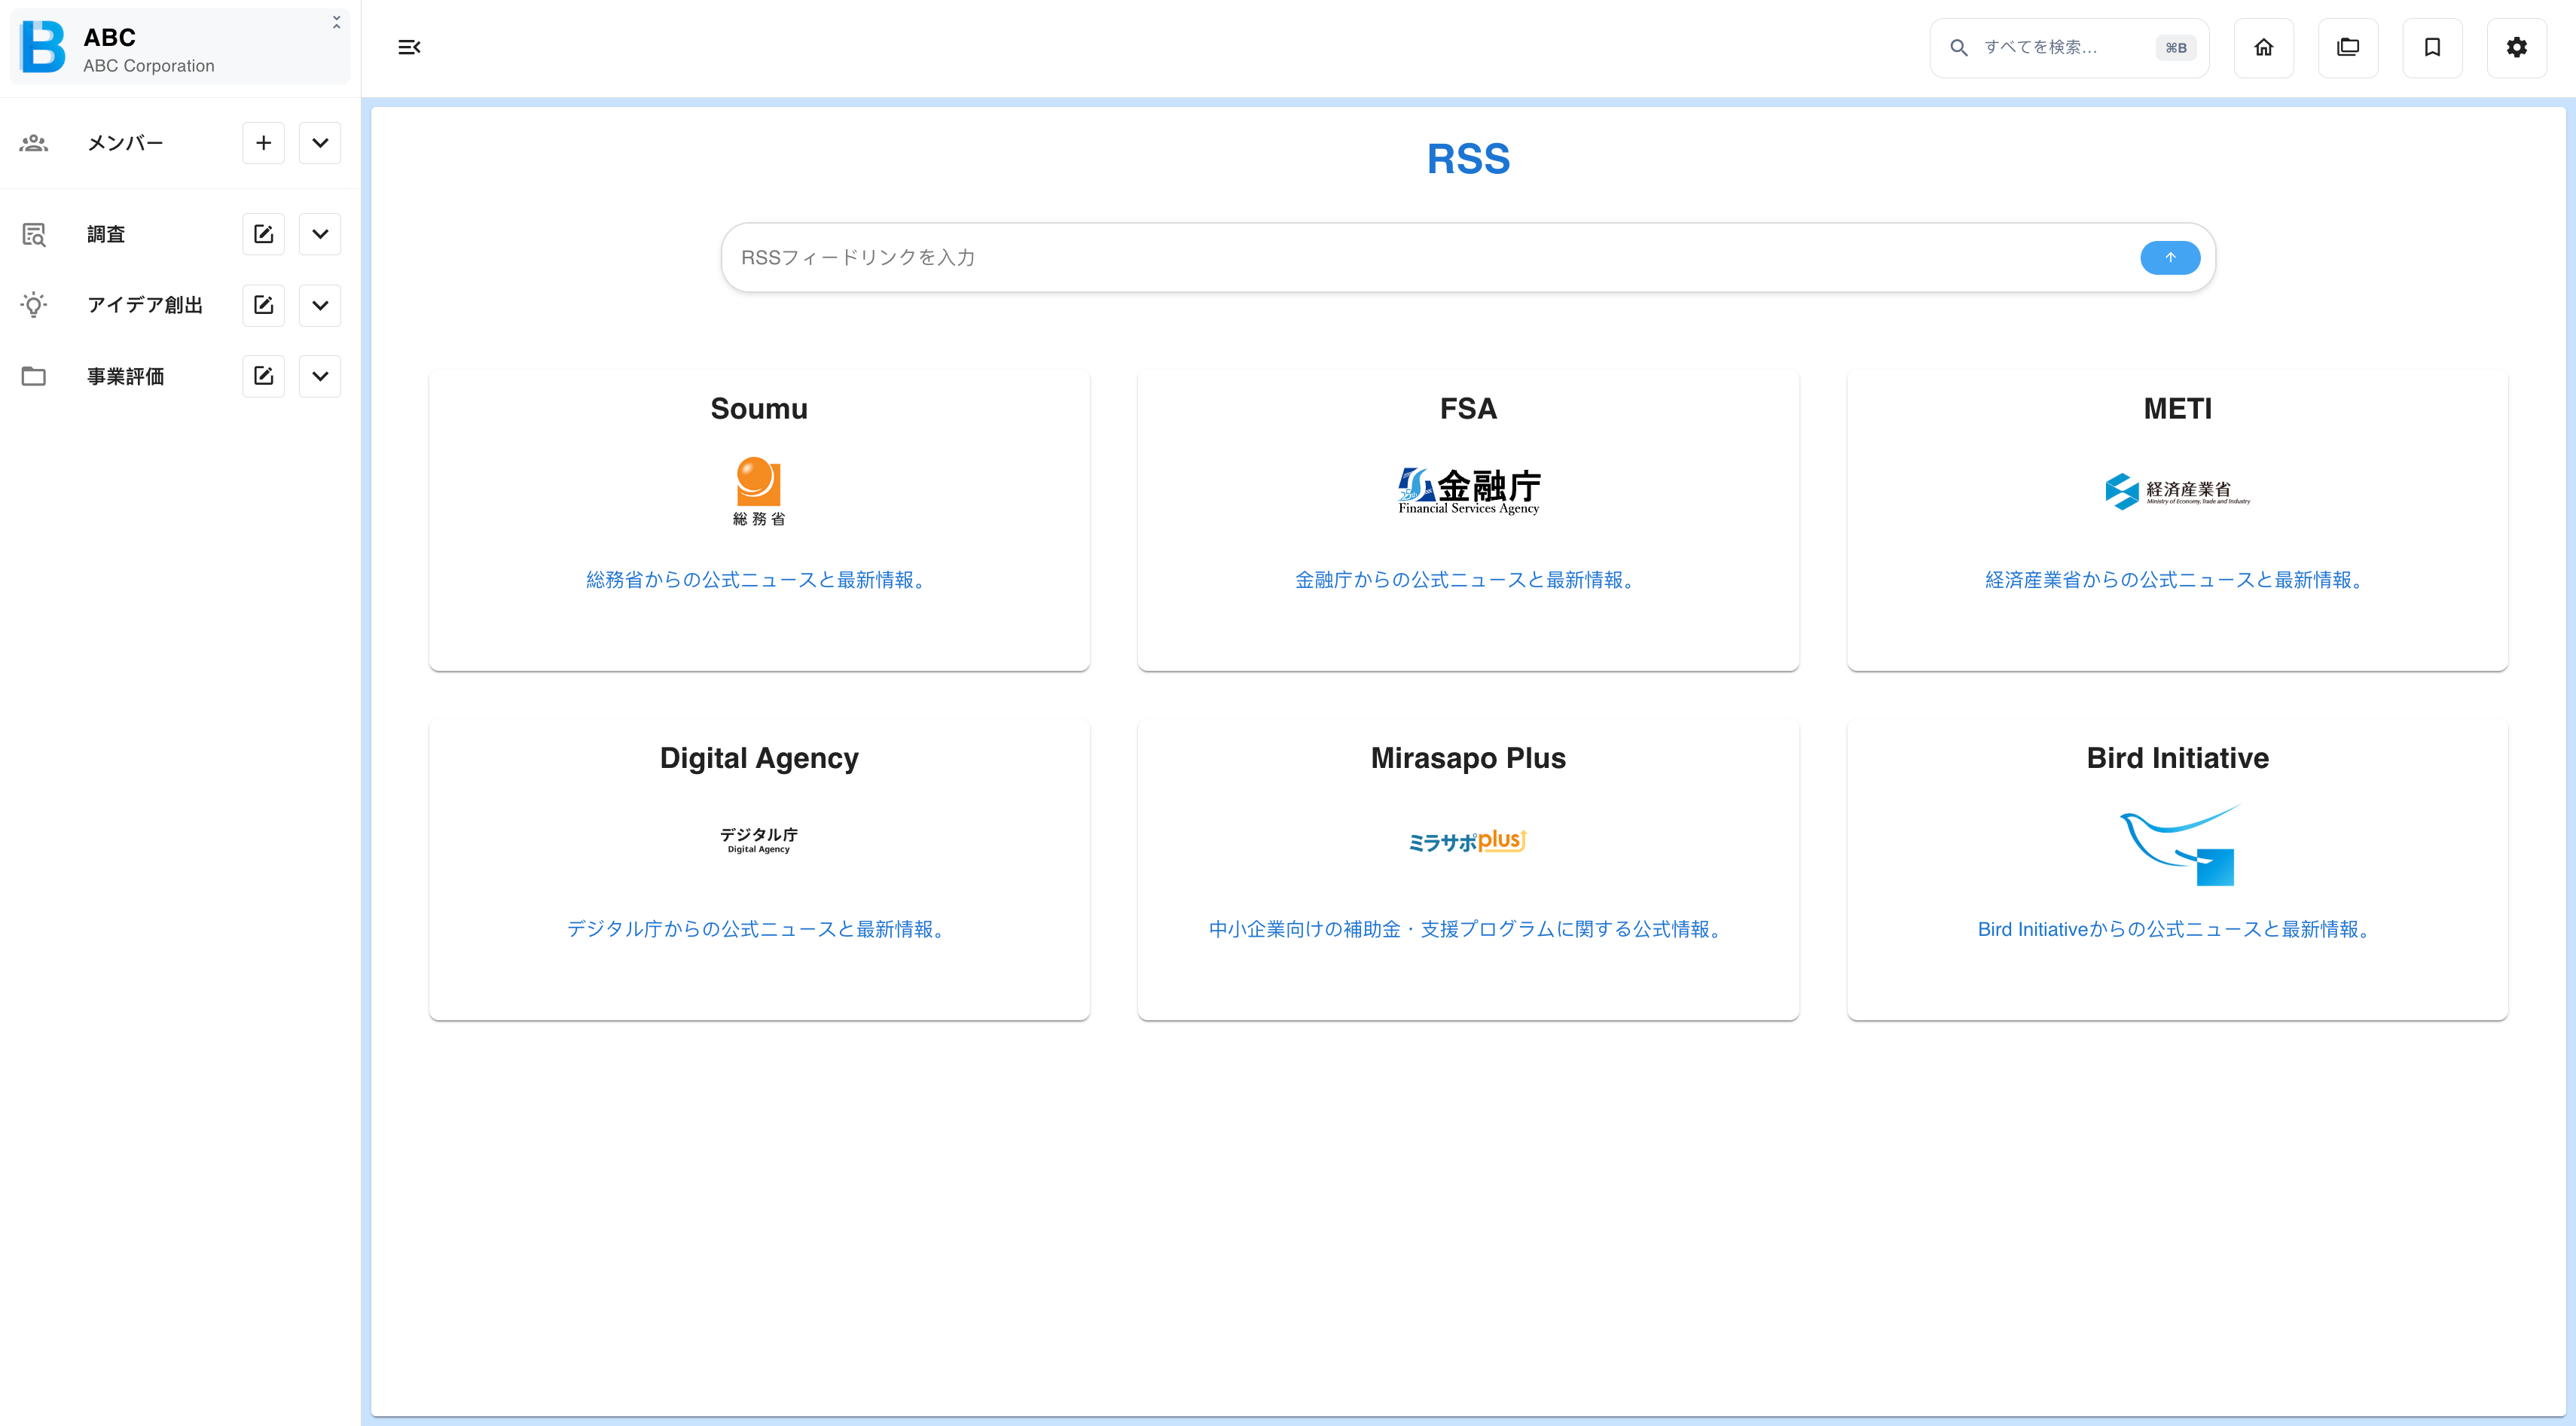Screen dimensions: 2576x1426
Task: Click the RSS page heading
Action: point(1468,159)
